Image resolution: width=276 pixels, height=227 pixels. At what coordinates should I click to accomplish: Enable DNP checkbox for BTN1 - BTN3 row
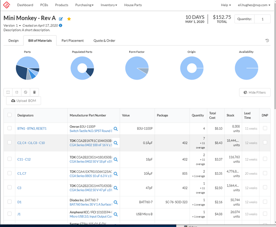click(265, 128)
